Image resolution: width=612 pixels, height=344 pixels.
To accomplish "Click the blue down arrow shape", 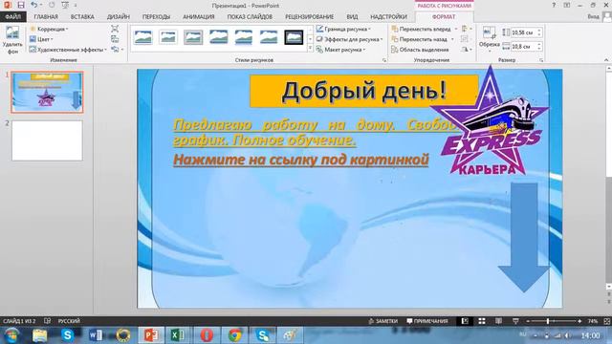I will 524,237.
